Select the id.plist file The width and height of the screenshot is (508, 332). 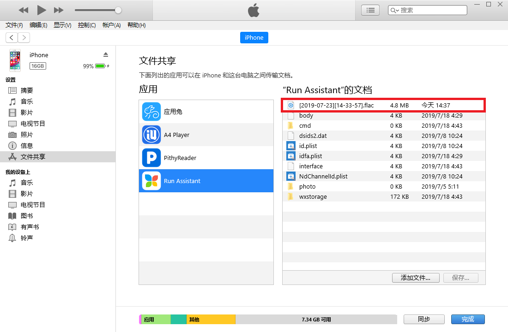[384, 146]
